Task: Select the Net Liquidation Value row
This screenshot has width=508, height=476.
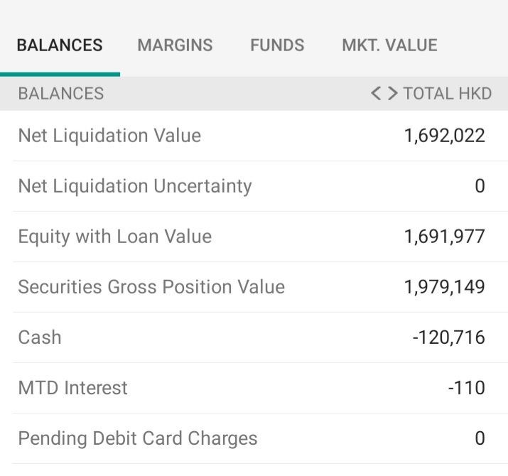Action: pyautogui.click(x=254, y=136)
